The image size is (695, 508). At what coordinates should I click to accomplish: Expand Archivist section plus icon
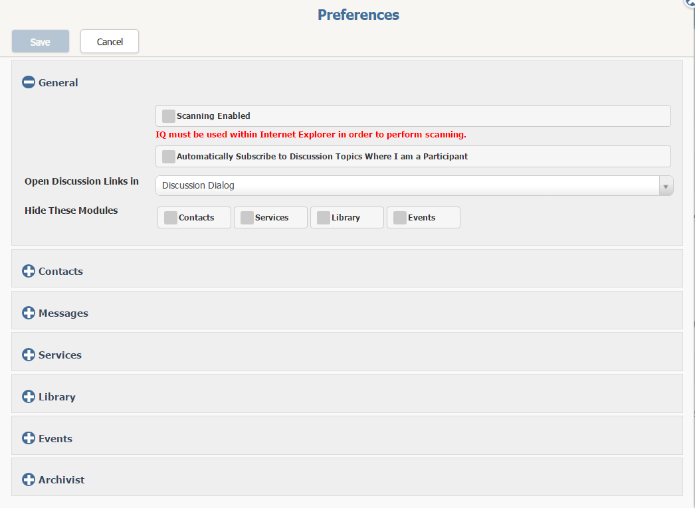[29, 479]
